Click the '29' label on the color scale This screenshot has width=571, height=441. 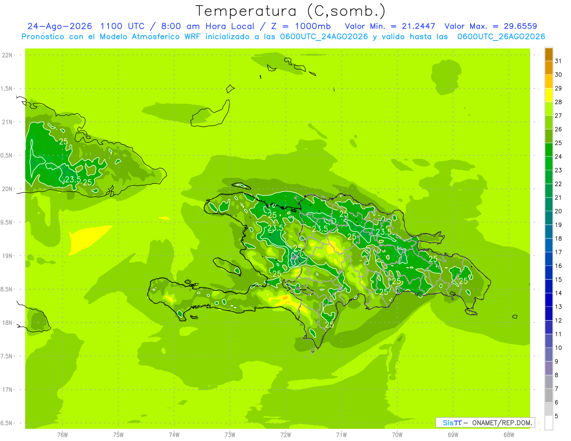(559, 88)
